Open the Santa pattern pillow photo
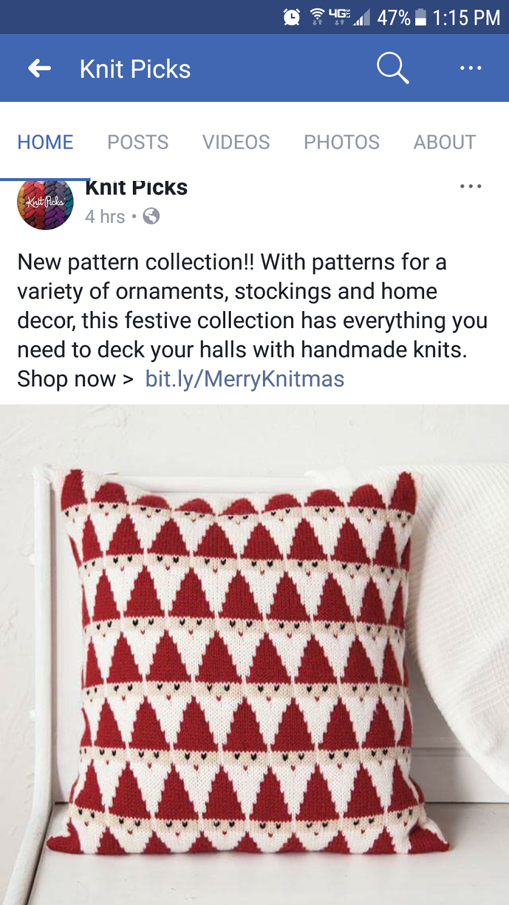This screenshot has width=509, height=905. click(x=255, y=654)
